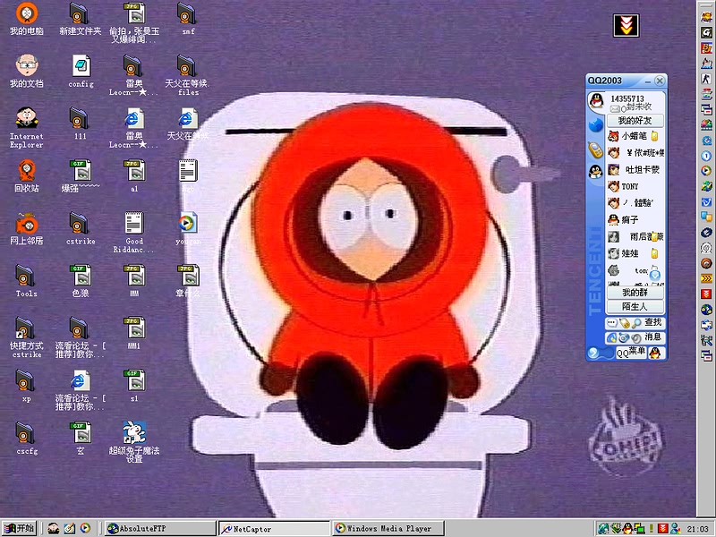Click the blue speech-bubble icon beside 查找 in QQ
This screenshot has height=537, width=716.
coord(612,323)
